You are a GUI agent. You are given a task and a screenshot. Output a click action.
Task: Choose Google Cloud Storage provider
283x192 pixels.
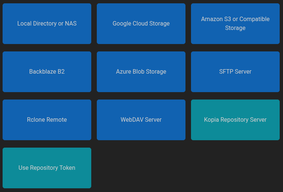click(141, 24)
